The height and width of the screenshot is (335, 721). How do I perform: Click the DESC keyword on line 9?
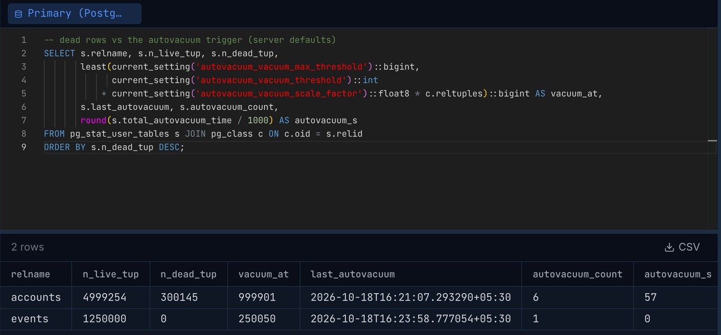(x=169, y=147)
